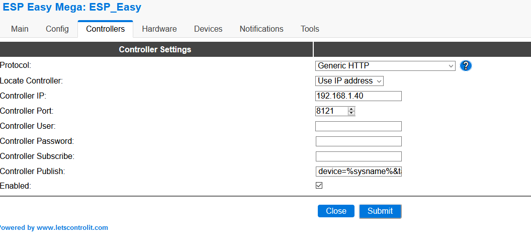The height and width of the screenshot is (252, 531).
Task: Expand the Locate Controller dropdown
Action: [349, 81]
